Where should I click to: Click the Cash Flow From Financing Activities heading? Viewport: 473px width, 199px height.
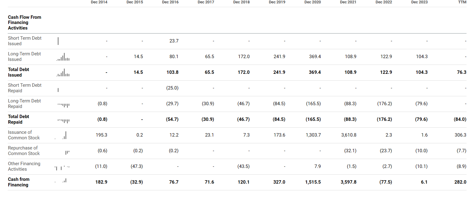pos(24,22)
